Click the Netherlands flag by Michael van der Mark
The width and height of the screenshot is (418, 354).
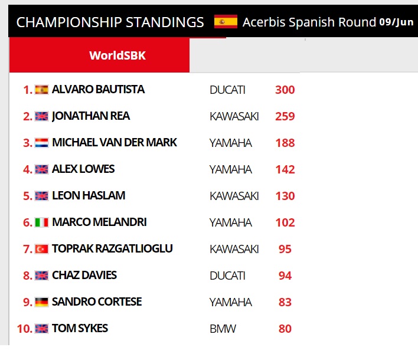coord(41,143)
